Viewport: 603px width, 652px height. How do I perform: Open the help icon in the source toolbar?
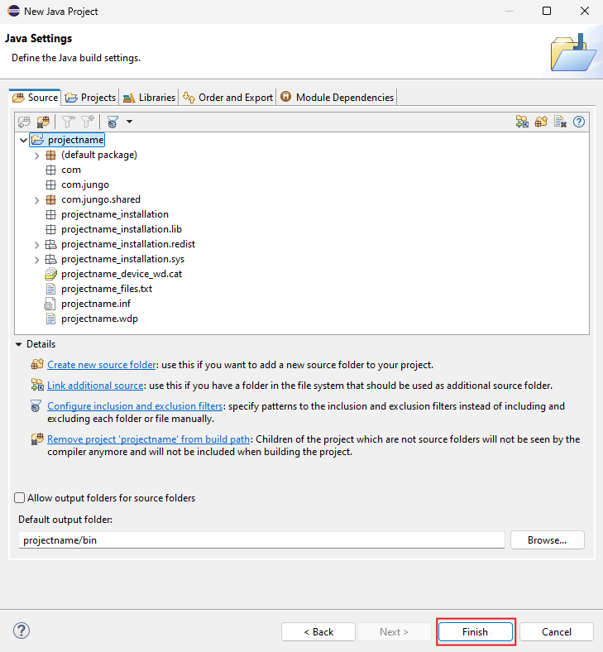pos(579,122)
